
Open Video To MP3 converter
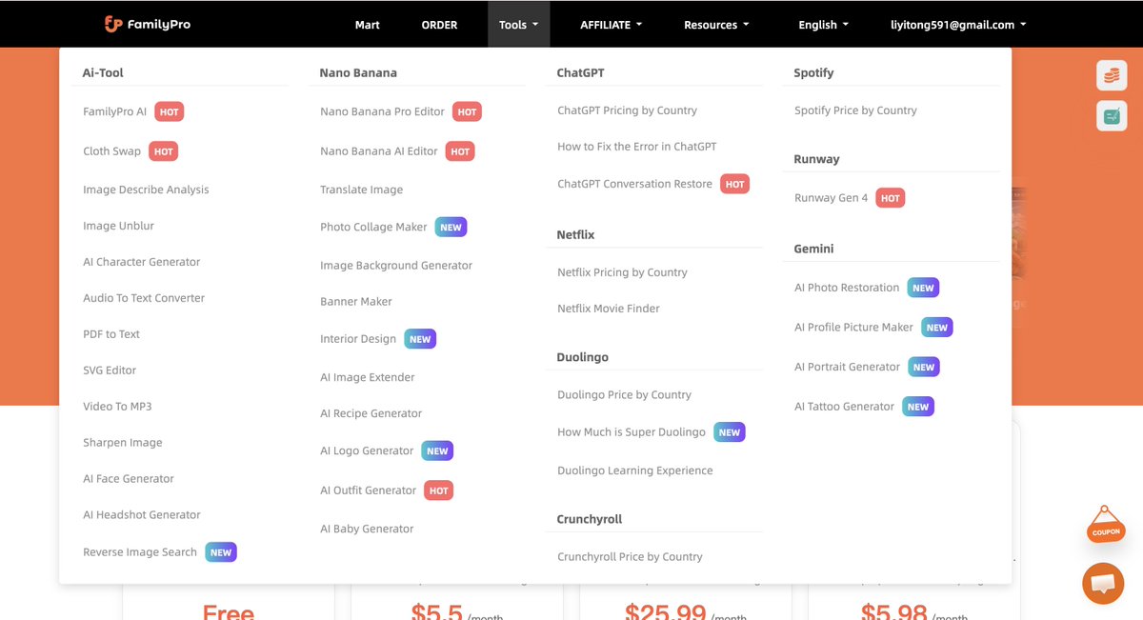click(117, 407)
